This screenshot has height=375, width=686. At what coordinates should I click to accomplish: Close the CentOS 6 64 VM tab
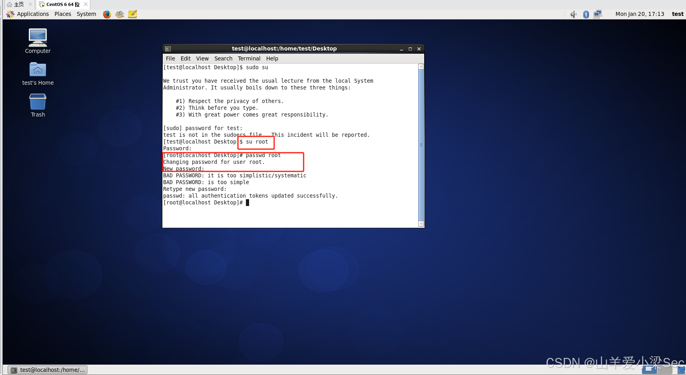coord(86,4)
